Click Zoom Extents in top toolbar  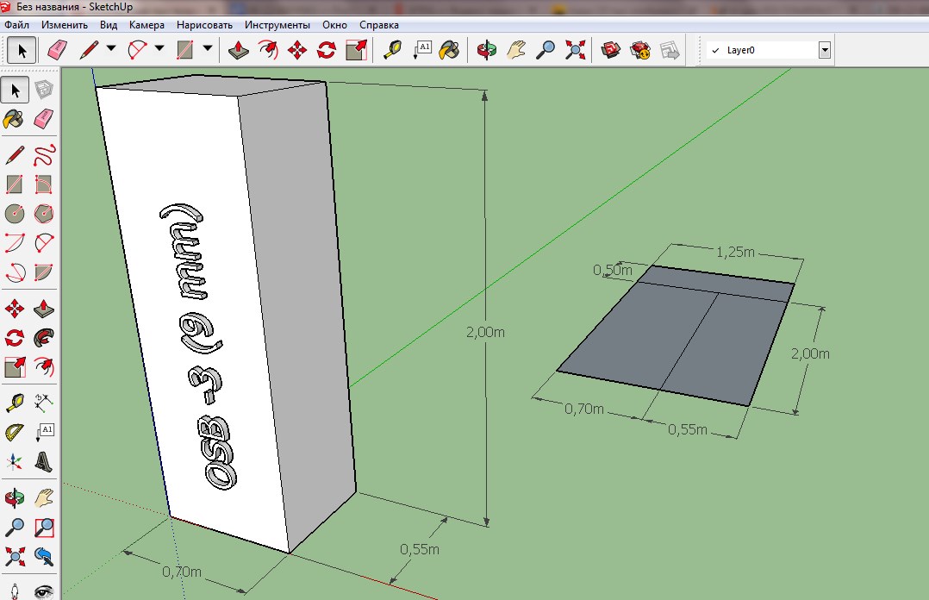point(575,50)
